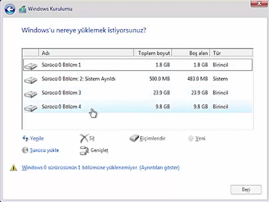Sort by Toplam boyut column header
This screenshot has height=202, width=269.
pyautogui.click(x=152, y=53)
